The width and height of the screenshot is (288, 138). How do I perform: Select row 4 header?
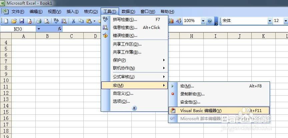pos(6,42)
